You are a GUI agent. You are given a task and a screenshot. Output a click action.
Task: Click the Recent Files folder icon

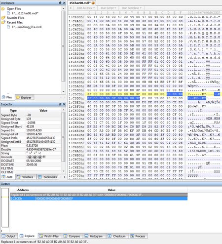click(x=3, y=22)
